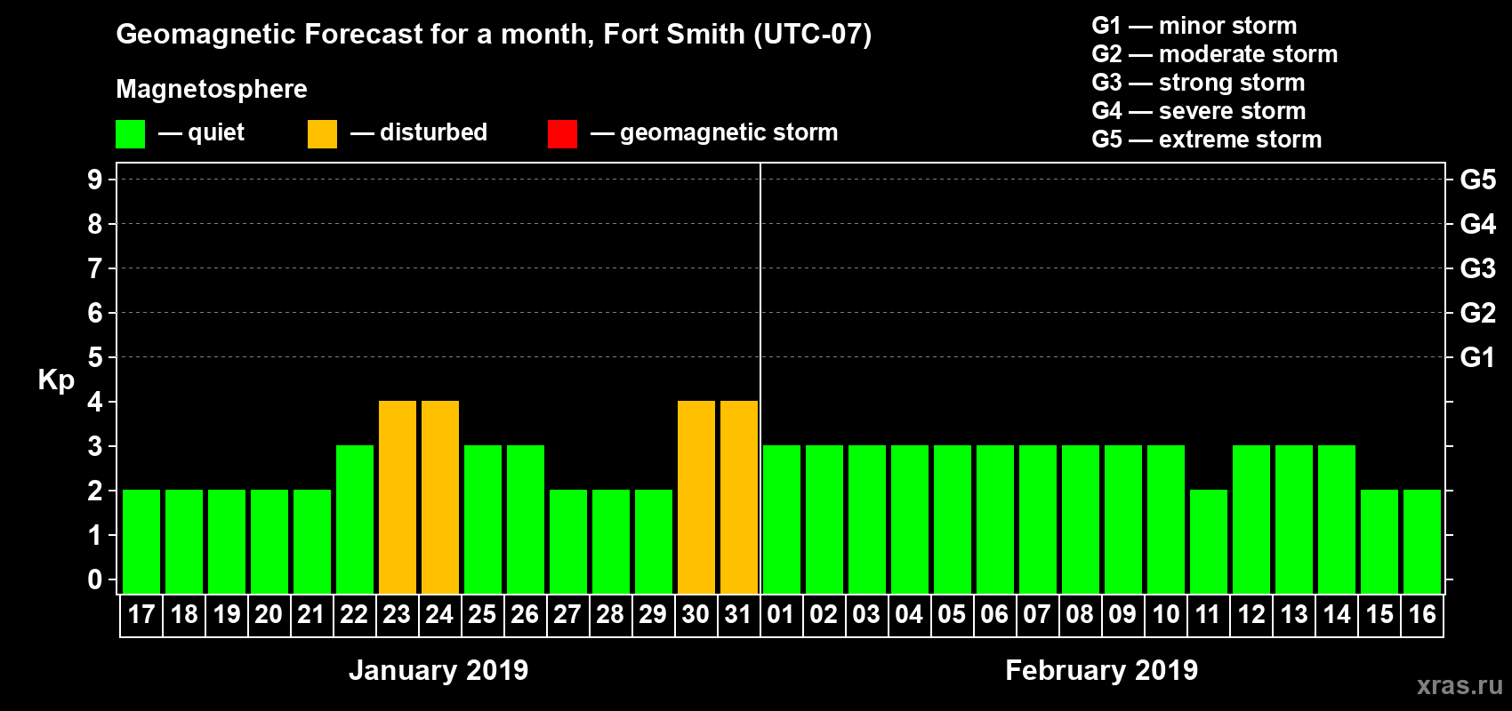Select the January 31 orange bar

739,497
